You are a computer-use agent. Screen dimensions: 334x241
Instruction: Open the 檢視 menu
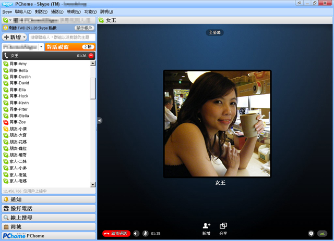coord(74,11)
